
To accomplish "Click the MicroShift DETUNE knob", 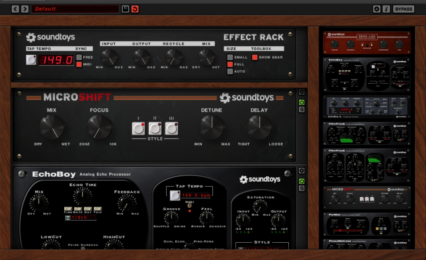I will [x=212, y=128].
